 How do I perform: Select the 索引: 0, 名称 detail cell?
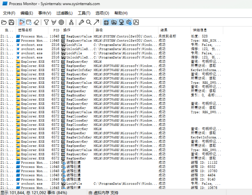pos(206,95)
